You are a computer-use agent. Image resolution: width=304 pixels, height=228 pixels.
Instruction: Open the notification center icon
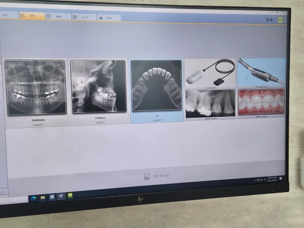[280, 178]
